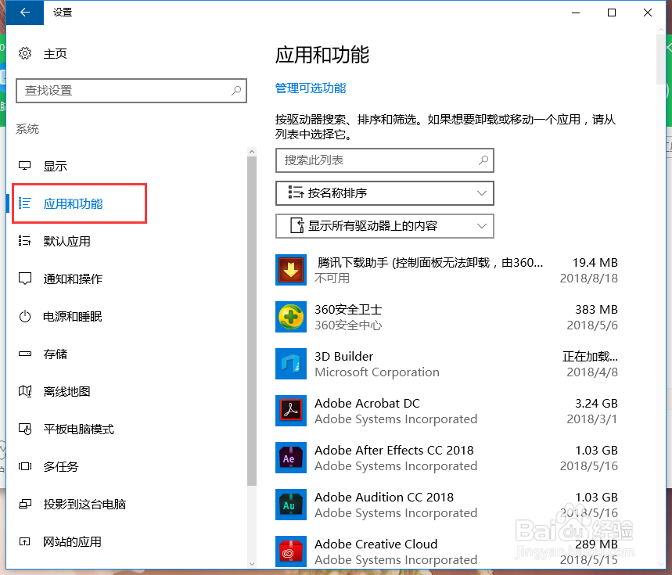Click the 网站的应用 icon

point(25,541)
